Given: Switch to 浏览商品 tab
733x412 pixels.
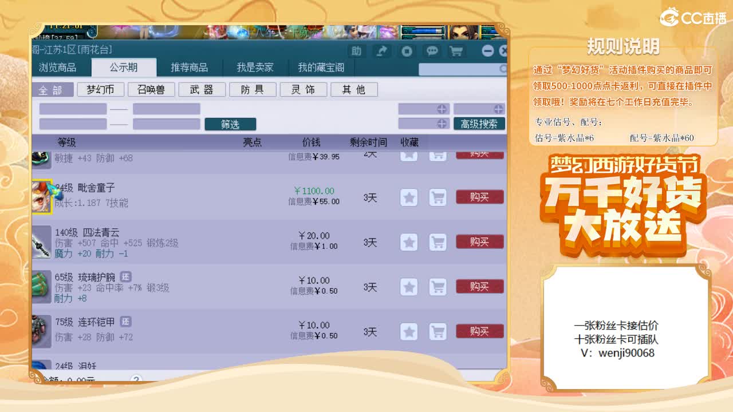Looking at the screenshot, I should pos(57,68).
